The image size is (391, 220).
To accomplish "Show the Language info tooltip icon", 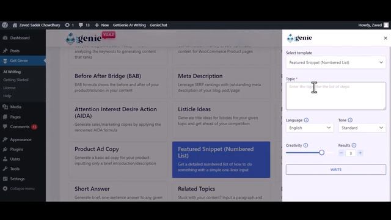I will pyautogui.click(x=306, y=120).
